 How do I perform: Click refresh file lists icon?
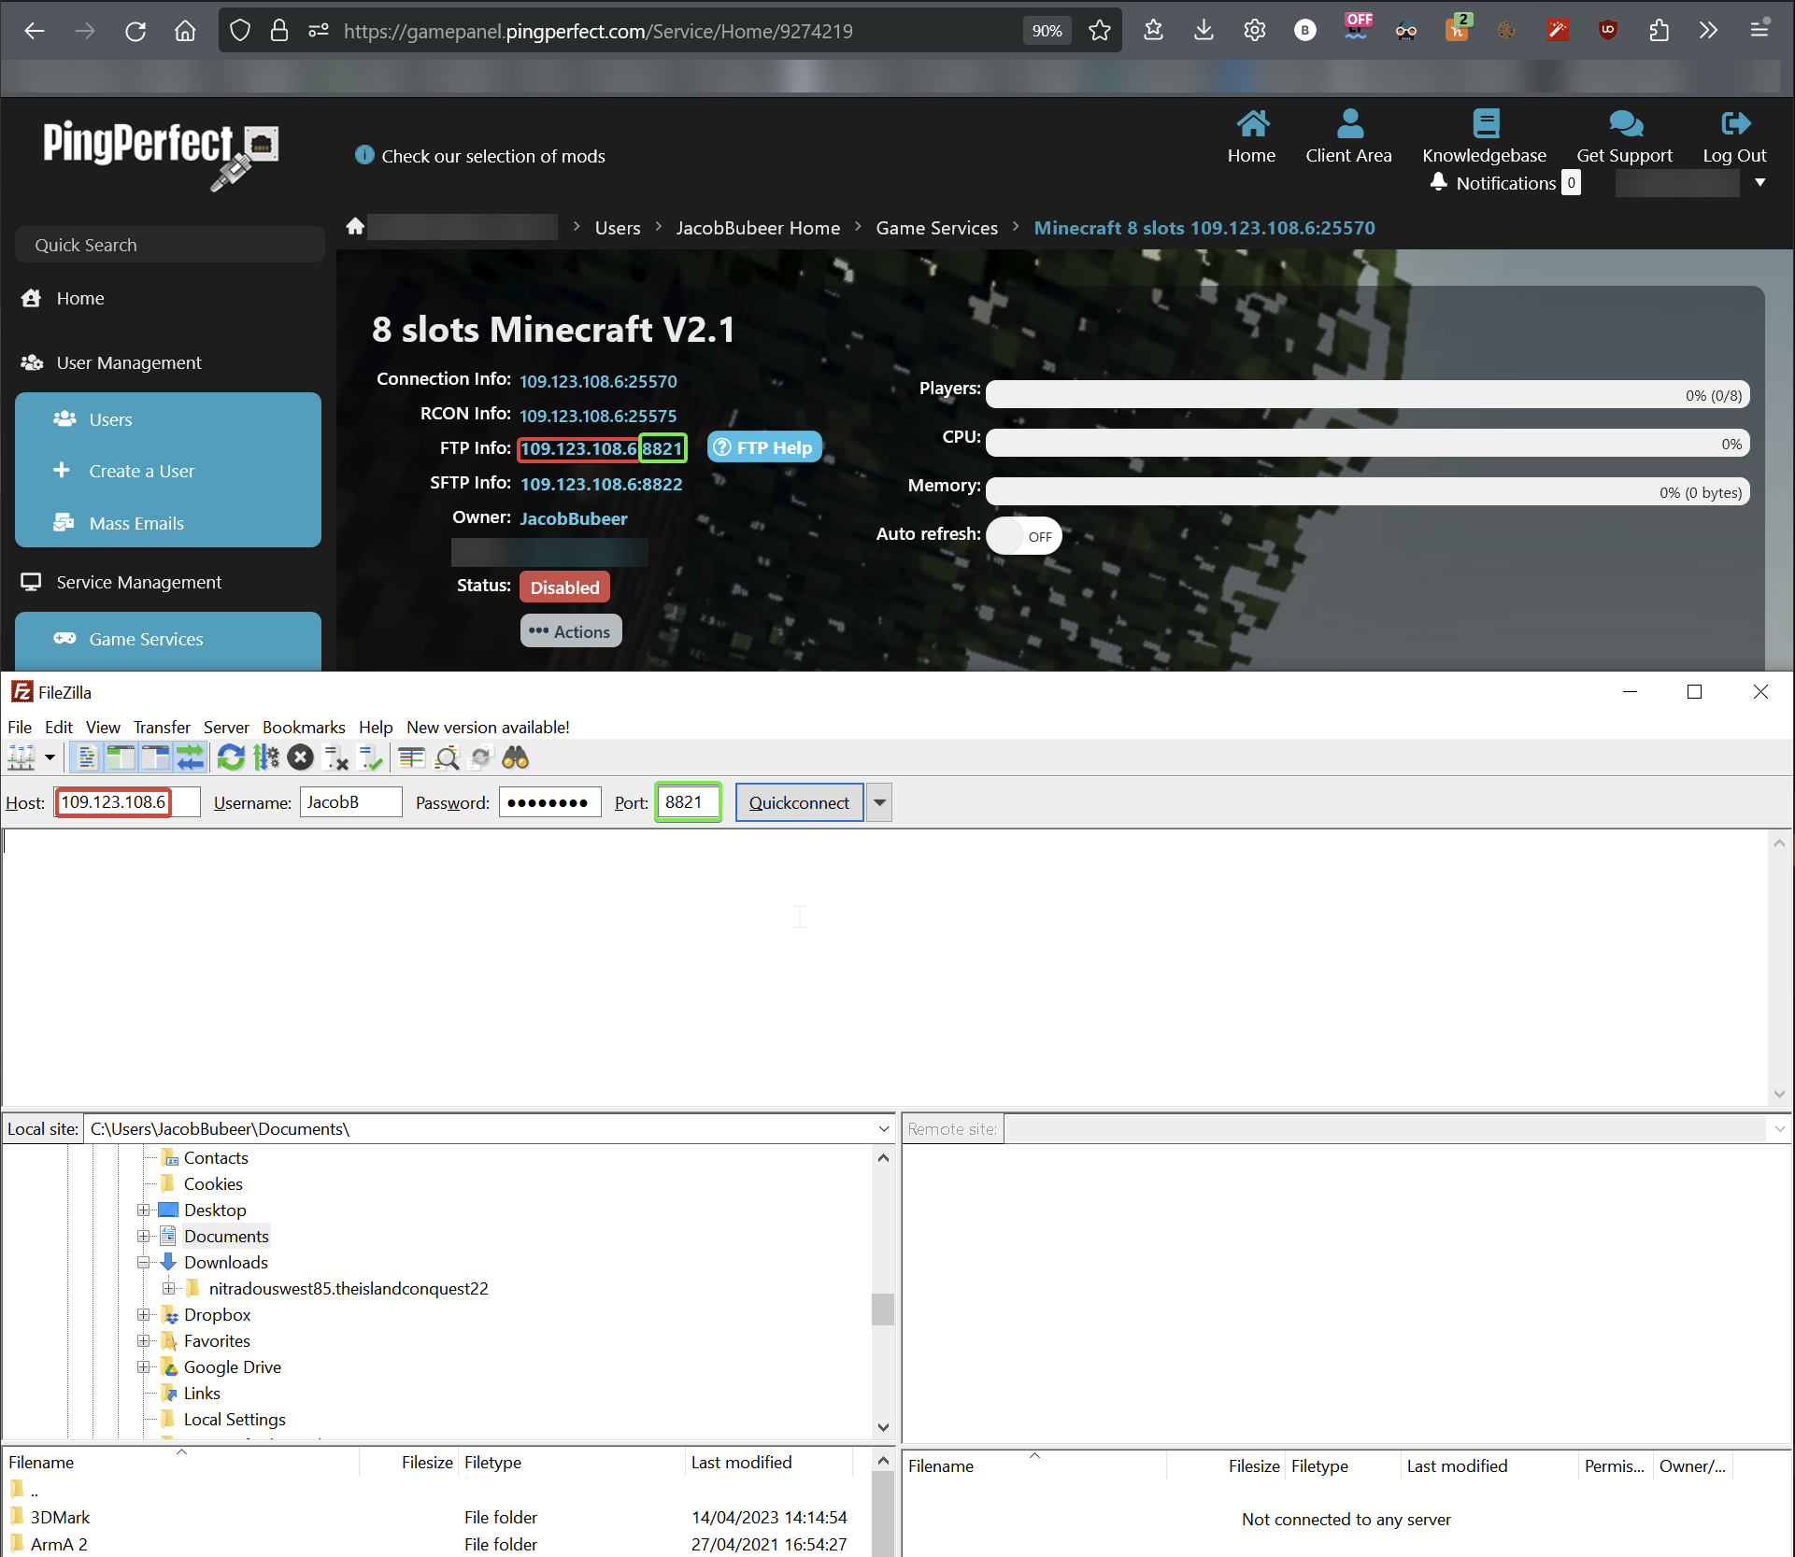point(231,757)
